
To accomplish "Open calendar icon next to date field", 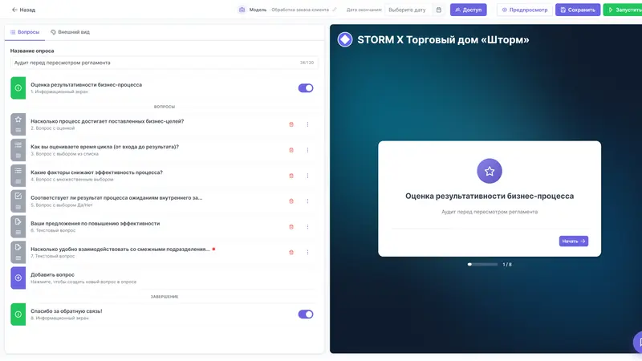I will 439,10.
